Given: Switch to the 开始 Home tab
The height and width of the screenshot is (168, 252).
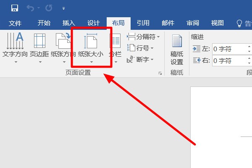Looking at the screenshot, I should (x=44, y=23).
